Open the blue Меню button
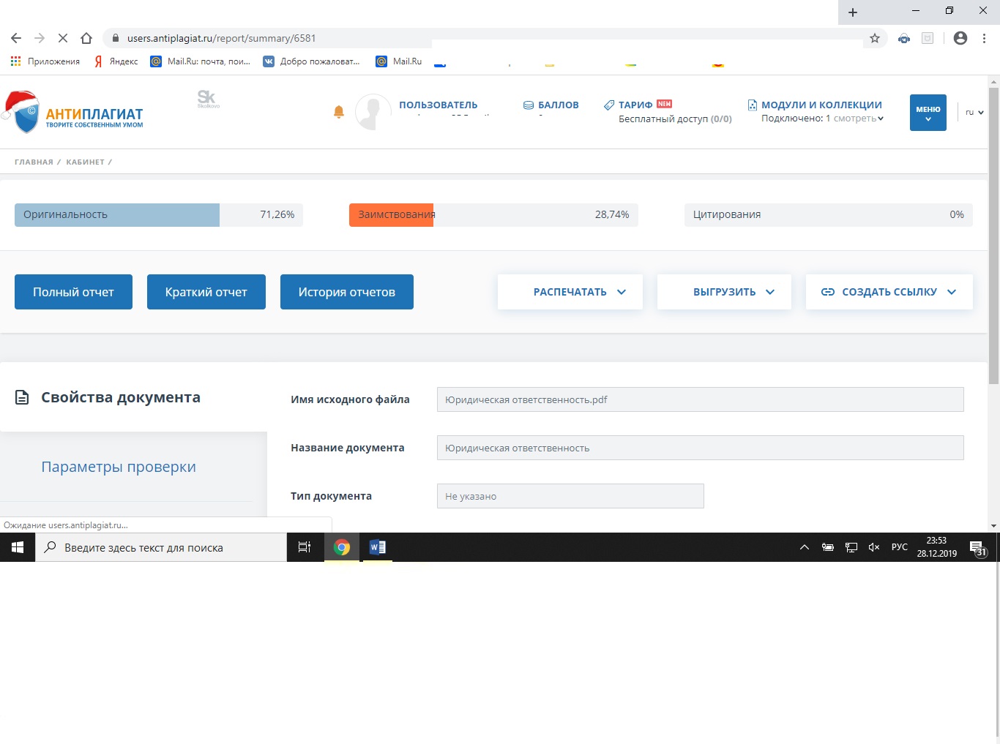1000x744 pixels. (x=928, y=113)
